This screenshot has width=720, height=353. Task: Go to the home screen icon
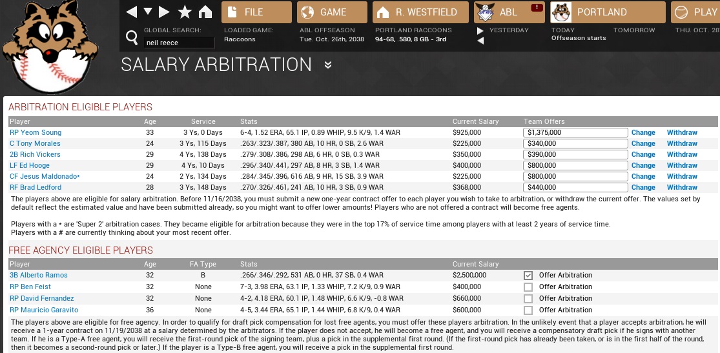205,12
